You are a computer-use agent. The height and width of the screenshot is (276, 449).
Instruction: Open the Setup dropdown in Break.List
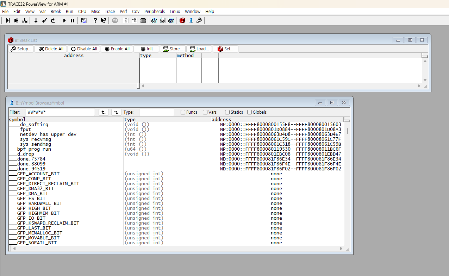point(21,49)
